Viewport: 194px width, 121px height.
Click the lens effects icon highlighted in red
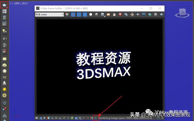pyautogui.click(x=96, y=118)
